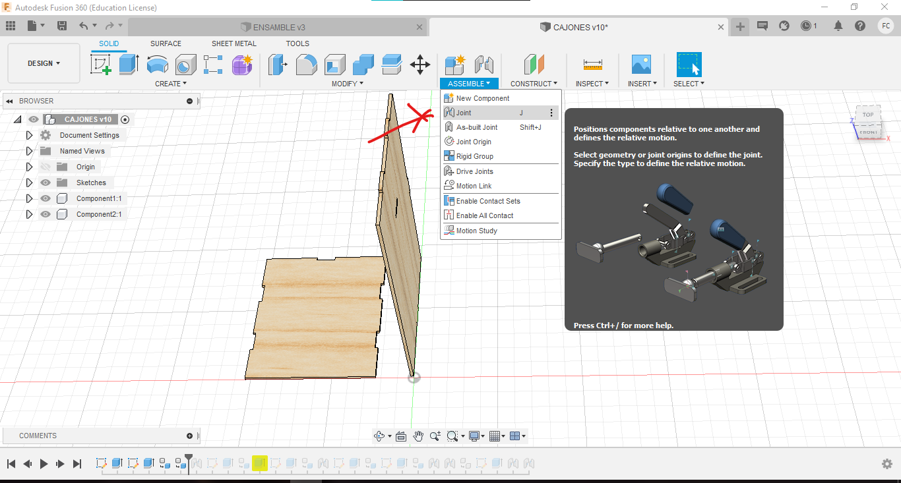
Task: Click the yellow highlighted timeline feature
Action: tap(259, 464)
